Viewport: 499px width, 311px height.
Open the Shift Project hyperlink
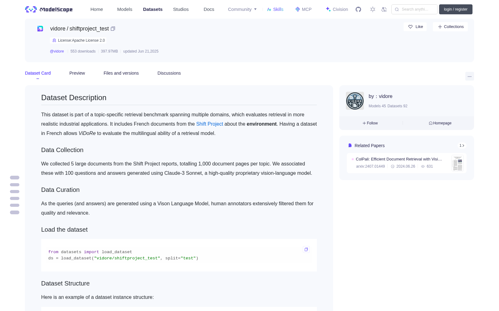[210, 124]
